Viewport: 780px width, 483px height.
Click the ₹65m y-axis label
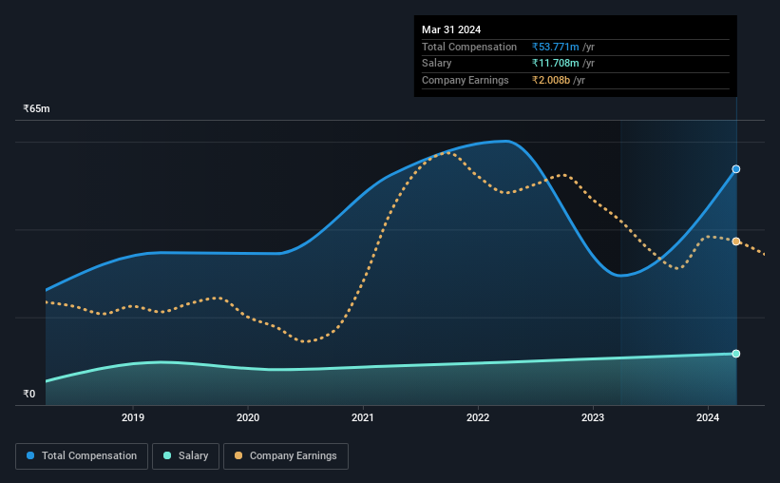click(x=36, y=108)
